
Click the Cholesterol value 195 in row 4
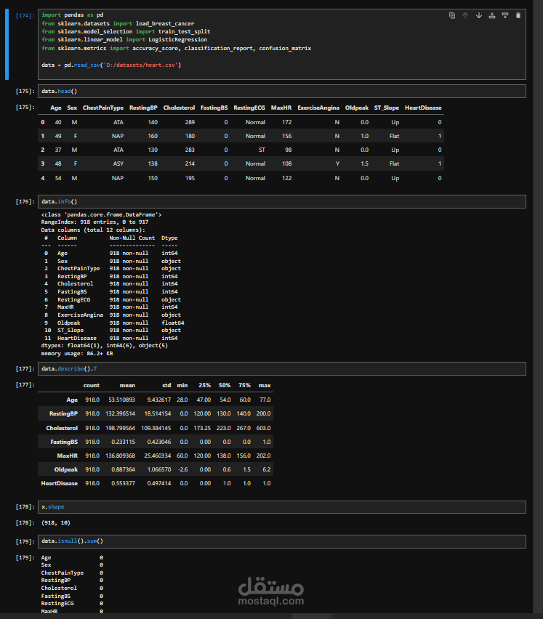[190, 179]
